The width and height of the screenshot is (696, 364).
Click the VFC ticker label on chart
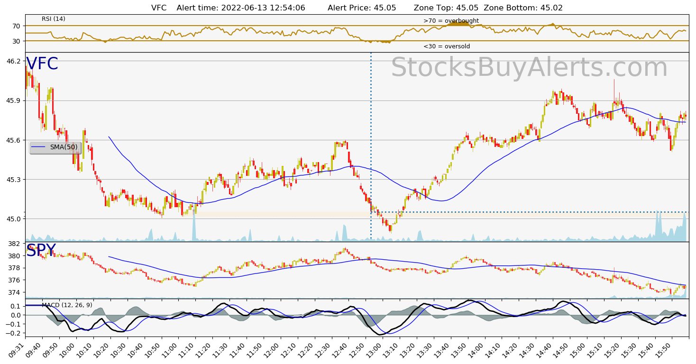click(x=42, y=64)
